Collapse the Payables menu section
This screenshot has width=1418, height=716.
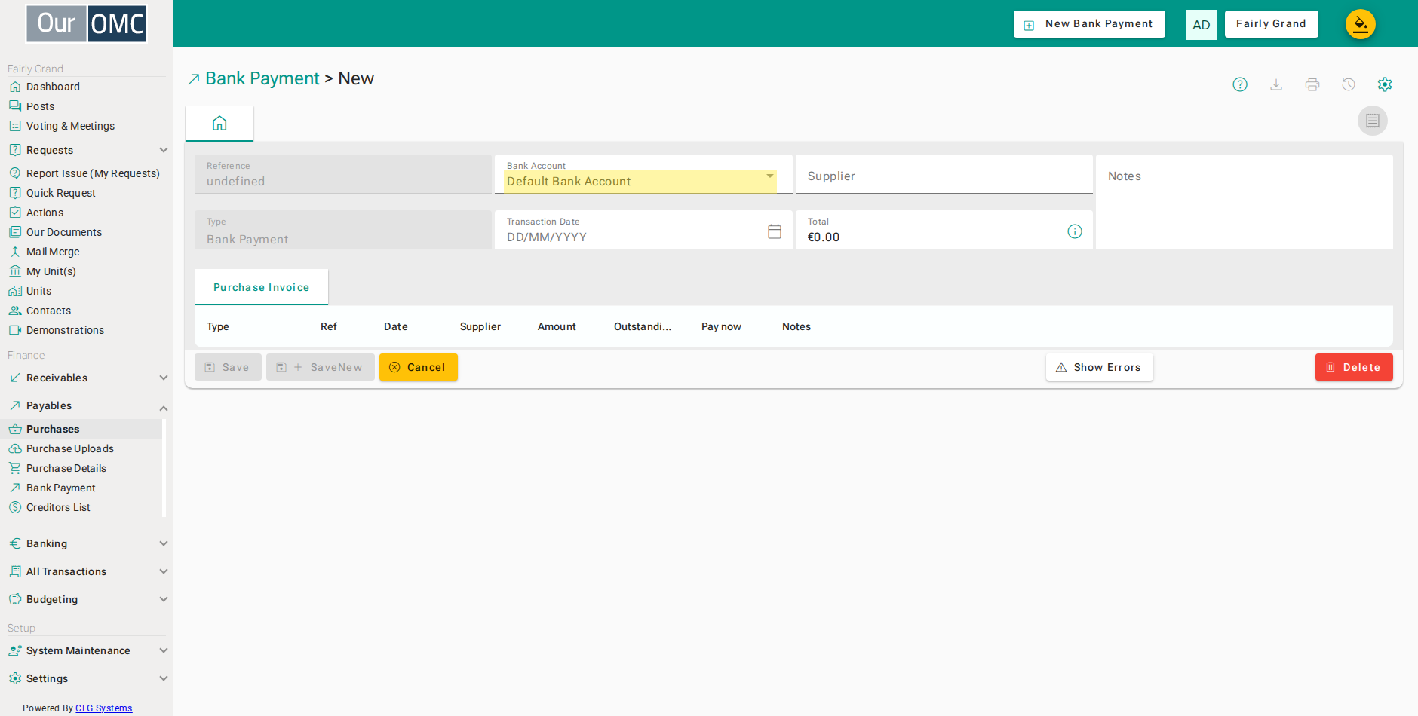87,405
